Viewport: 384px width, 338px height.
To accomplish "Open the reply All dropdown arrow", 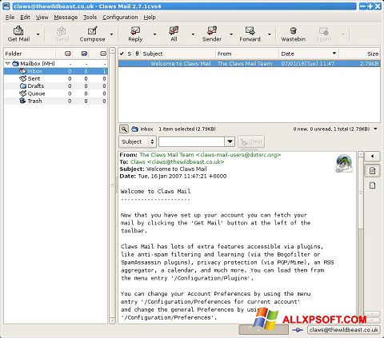I will 193,34.
